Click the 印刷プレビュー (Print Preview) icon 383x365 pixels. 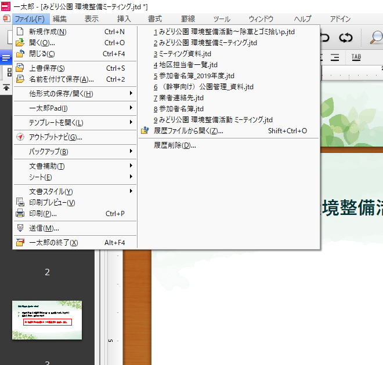[20, 203]
